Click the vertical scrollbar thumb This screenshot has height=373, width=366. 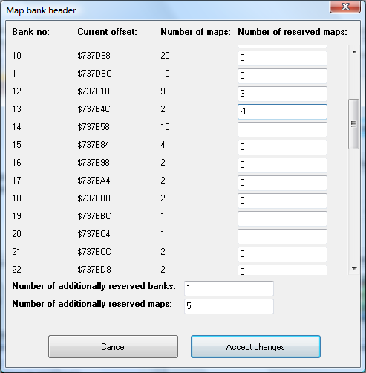pyautogui.click(x=353, y=124)
